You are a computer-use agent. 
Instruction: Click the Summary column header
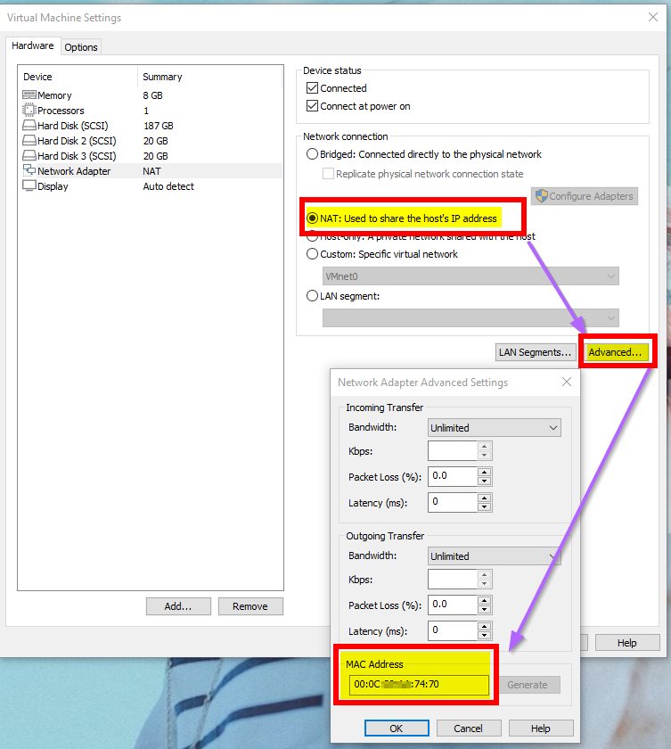(x=163, y=77)
